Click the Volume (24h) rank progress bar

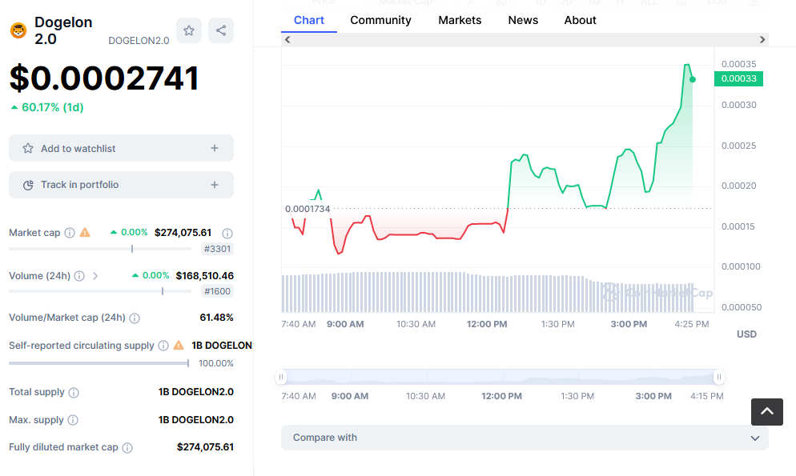pos(100,291)
